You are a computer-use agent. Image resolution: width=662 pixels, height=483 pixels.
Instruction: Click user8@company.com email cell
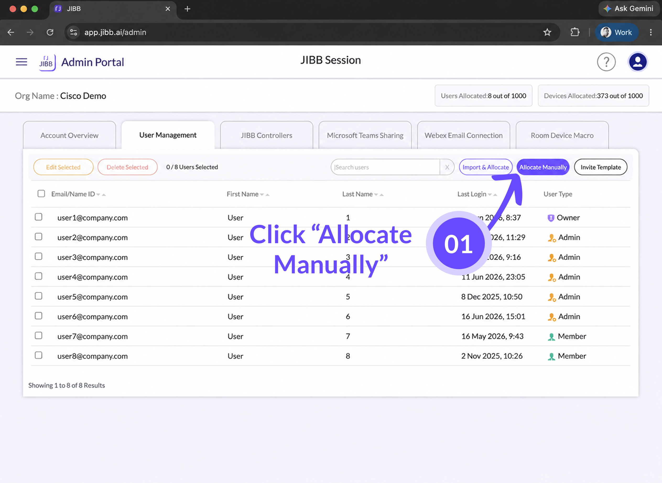coord(93,356)
